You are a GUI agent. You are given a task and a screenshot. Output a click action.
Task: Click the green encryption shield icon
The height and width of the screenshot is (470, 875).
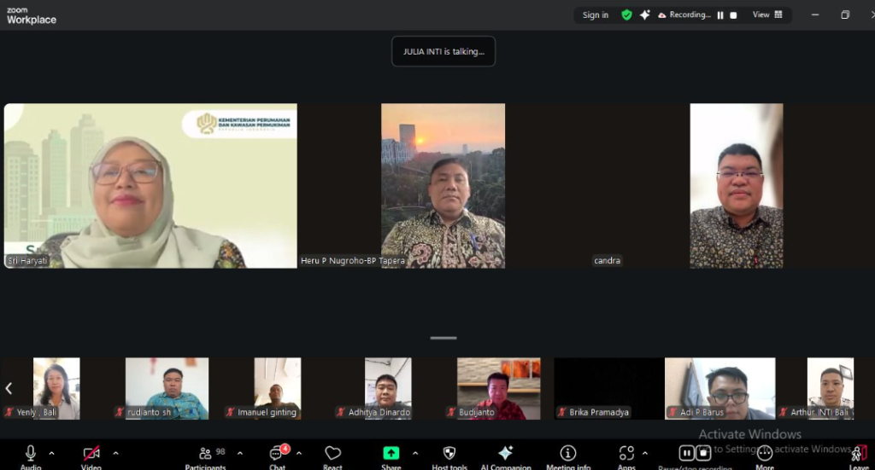click(x=626, y=15)
